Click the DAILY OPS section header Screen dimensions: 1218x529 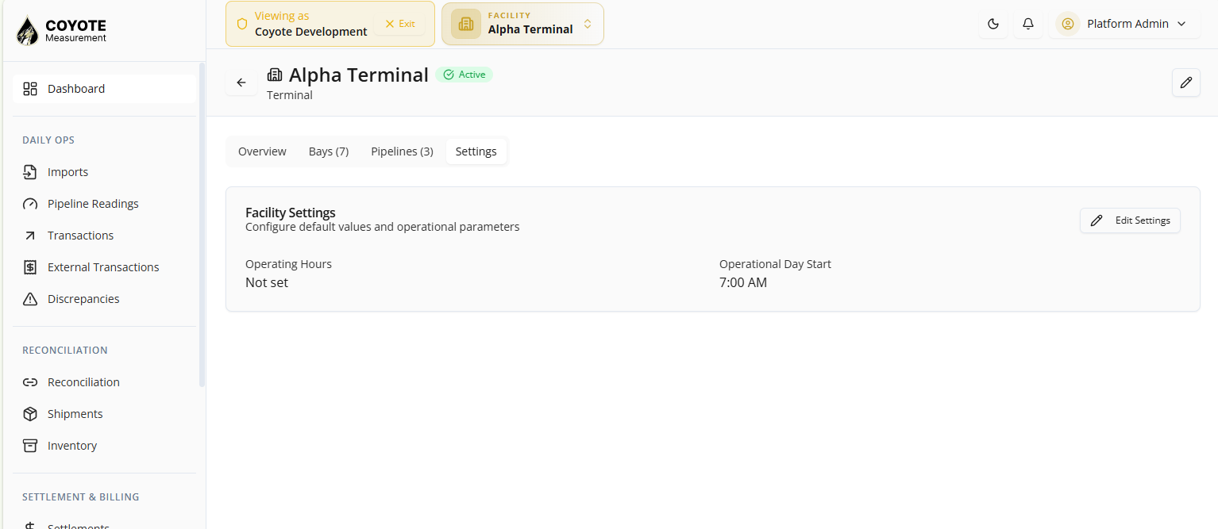coord(48,140)
